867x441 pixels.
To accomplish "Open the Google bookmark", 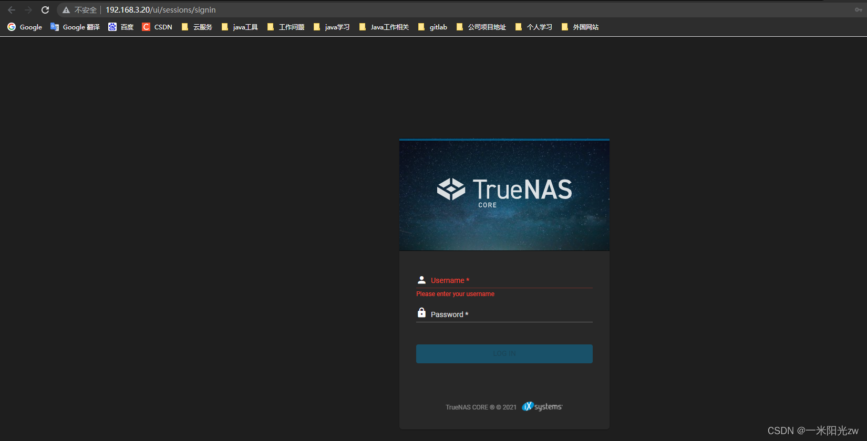I will [x=25, y=27].
